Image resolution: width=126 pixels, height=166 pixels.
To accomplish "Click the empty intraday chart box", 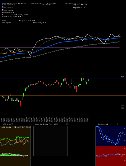I will pyautogui.click(x=50, y=141).
